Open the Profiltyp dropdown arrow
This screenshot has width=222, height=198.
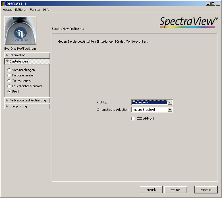coord(170,102)
